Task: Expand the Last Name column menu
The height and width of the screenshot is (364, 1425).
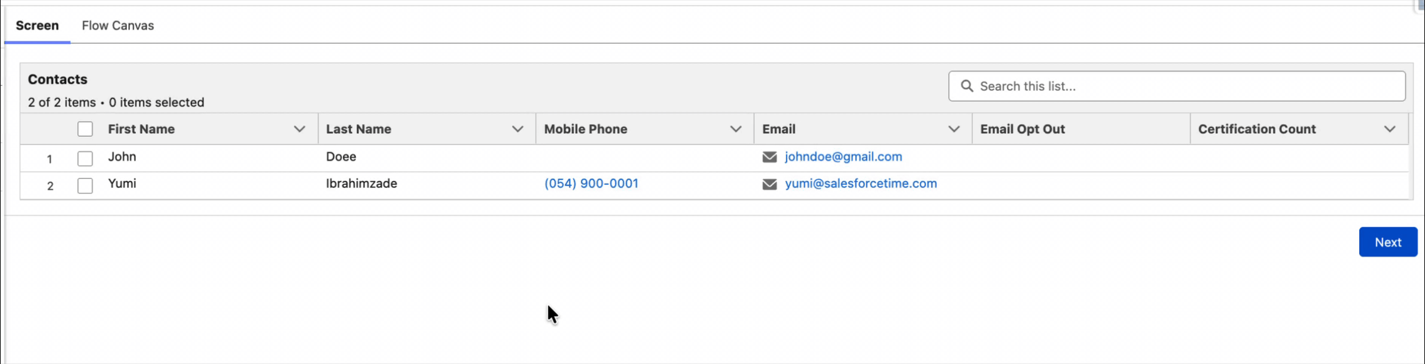Action: click(517, 129)
